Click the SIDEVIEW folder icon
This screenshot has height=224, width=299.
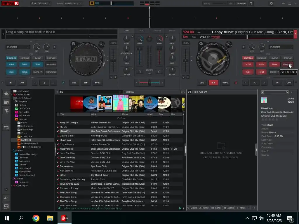tap(189, 92)
